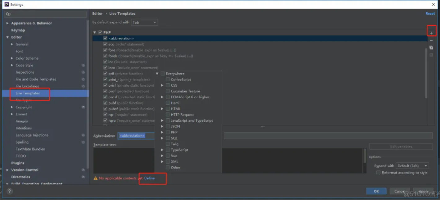The height and width of the screenshot is (200, 440).
Task: Select Intentions in Editor settings
Action: tap(24, 128)
